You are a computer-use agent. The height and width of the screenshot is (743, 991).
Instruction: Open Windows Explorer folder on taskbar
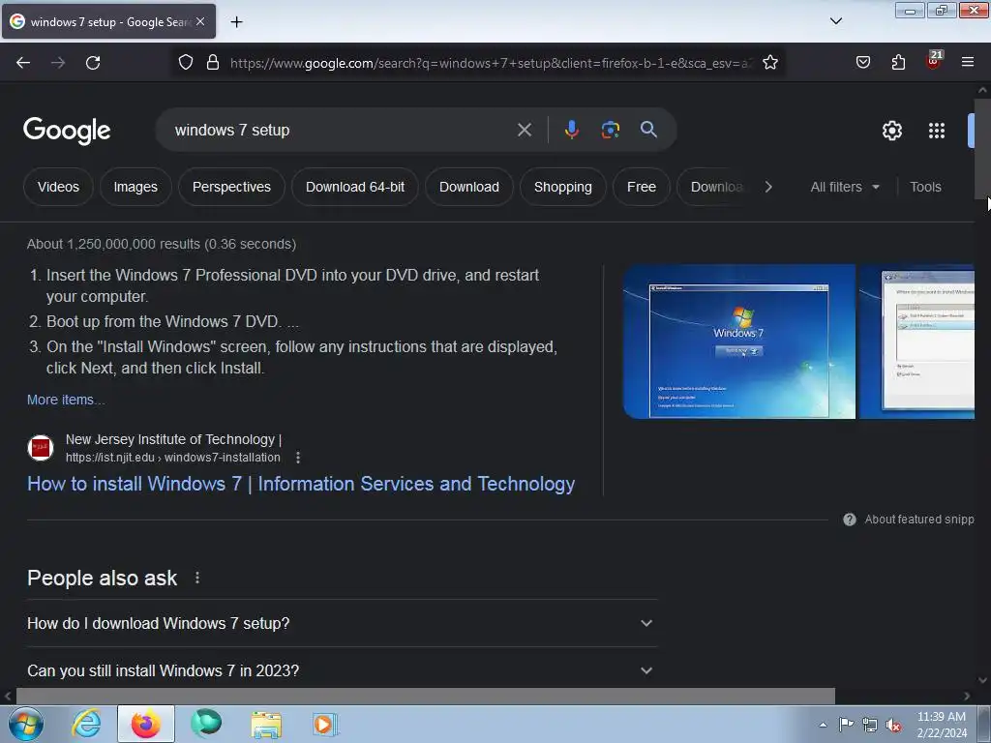266,725
